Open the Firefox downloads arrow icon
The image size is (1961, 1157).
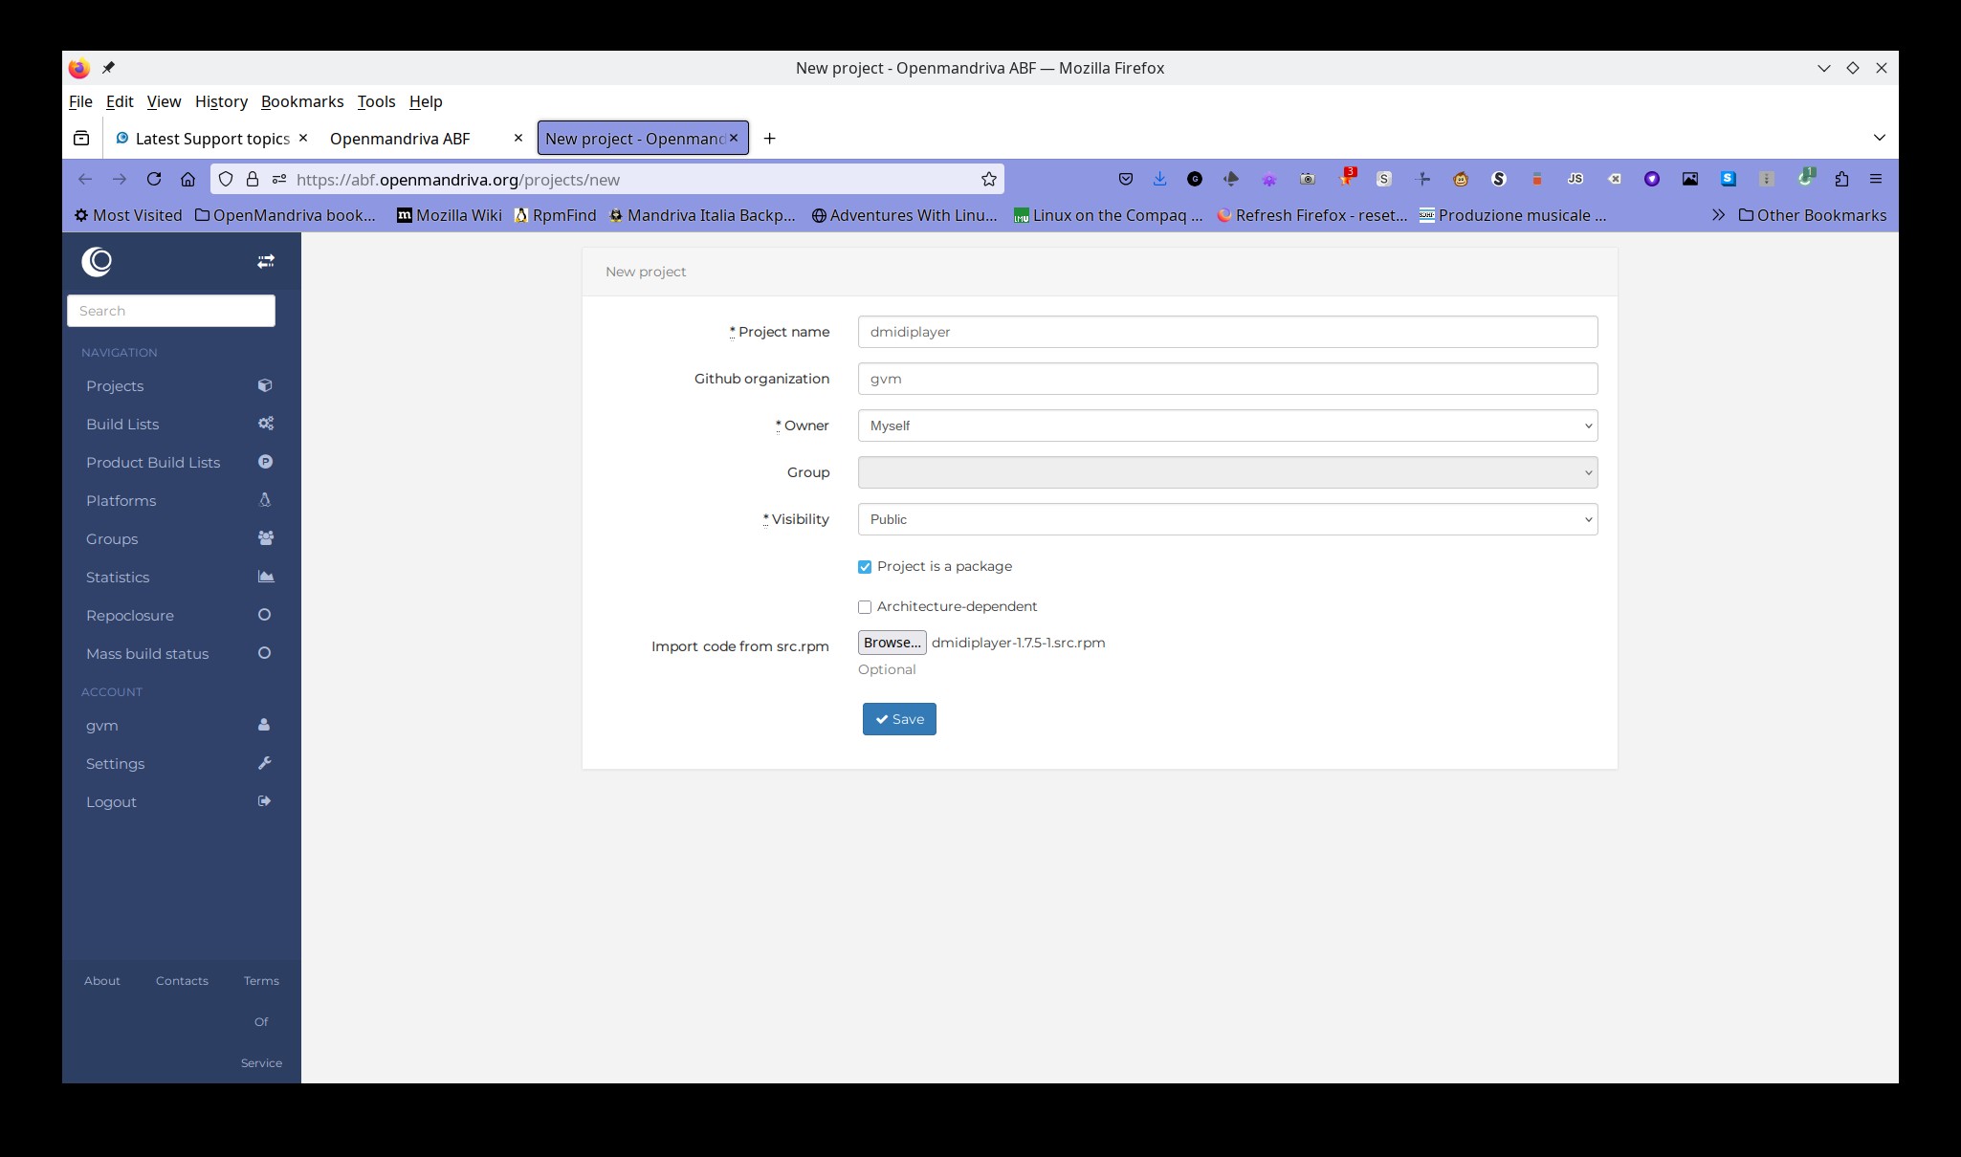(1159, 179)
